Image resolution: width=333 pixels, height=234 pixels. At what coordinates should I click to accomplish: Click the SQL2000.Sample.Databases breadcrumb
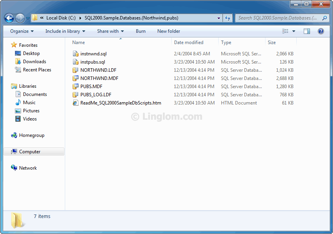(131, 18)
